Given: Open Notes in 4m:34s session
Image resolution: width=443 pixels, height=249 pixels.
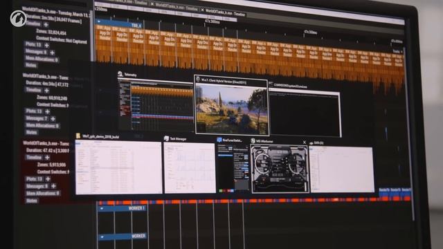Looking at the screenshot, I should [x=32, y=132].
